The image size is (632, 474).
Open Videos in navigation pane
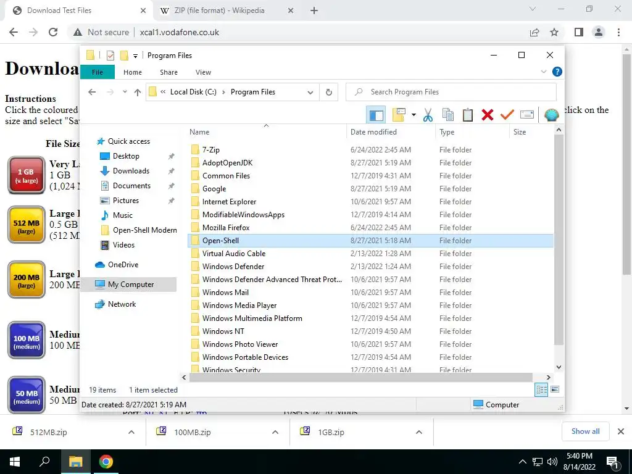(123, 244)
